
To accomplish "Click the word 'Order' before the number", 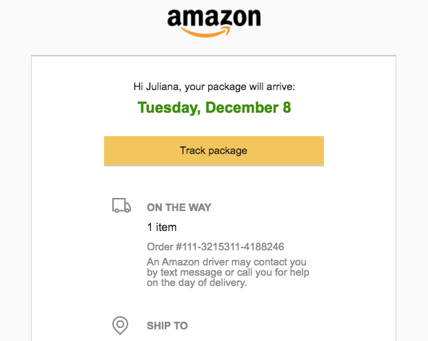I will click(x=160, y=247).
